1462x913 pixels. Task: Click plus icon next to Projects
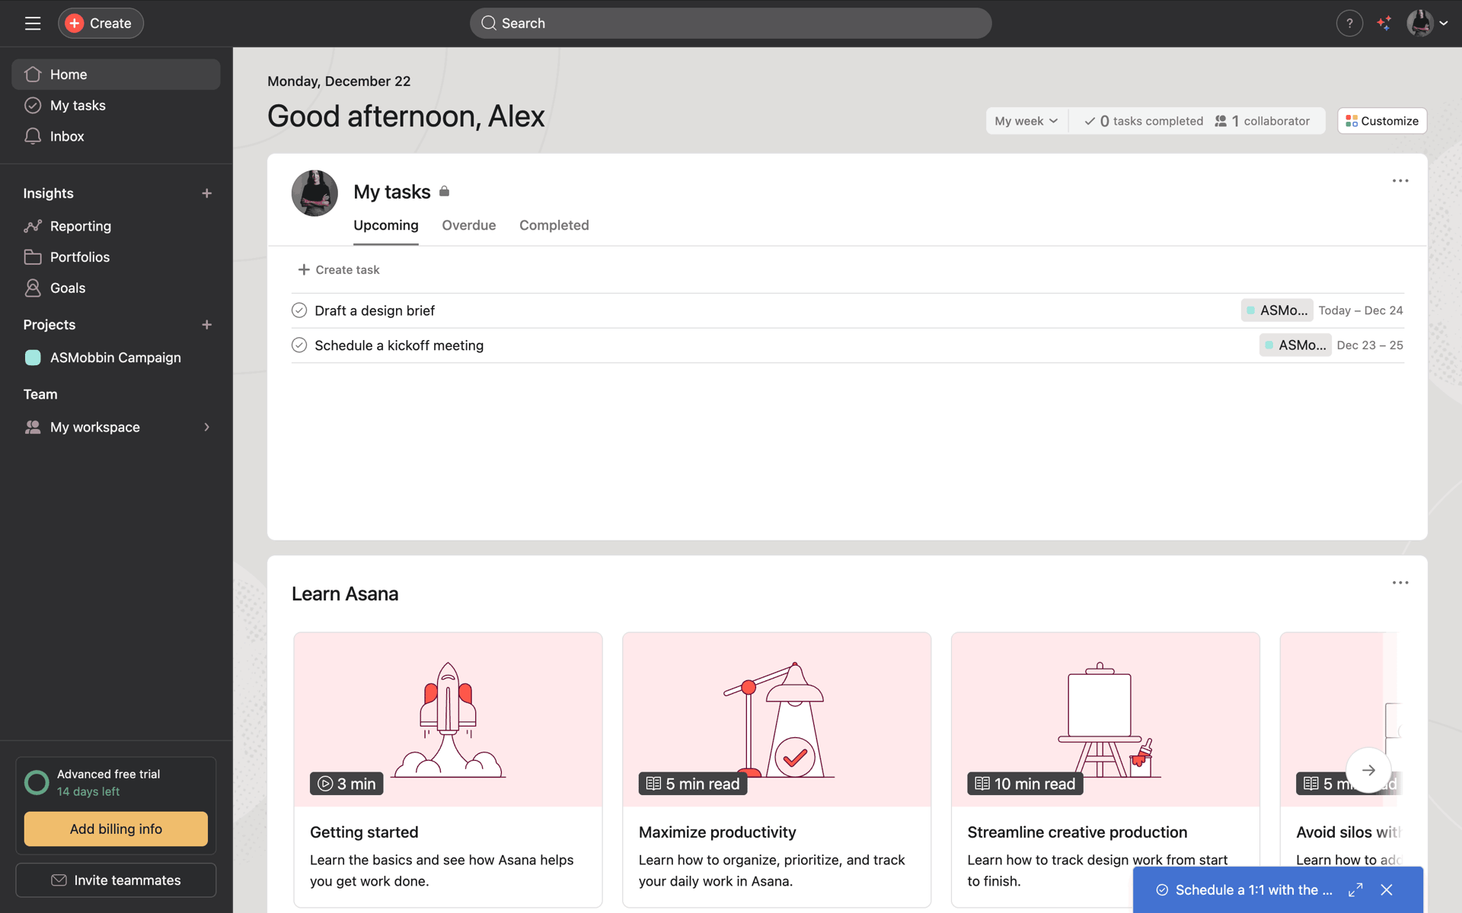(x=206, y=325)
